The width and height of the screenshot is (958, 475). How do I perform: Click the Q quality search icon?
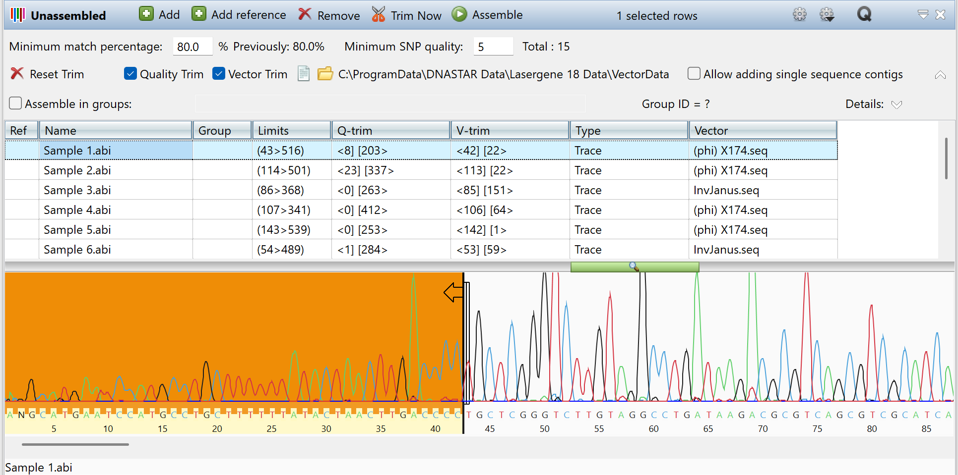click(x=864, y=14)
